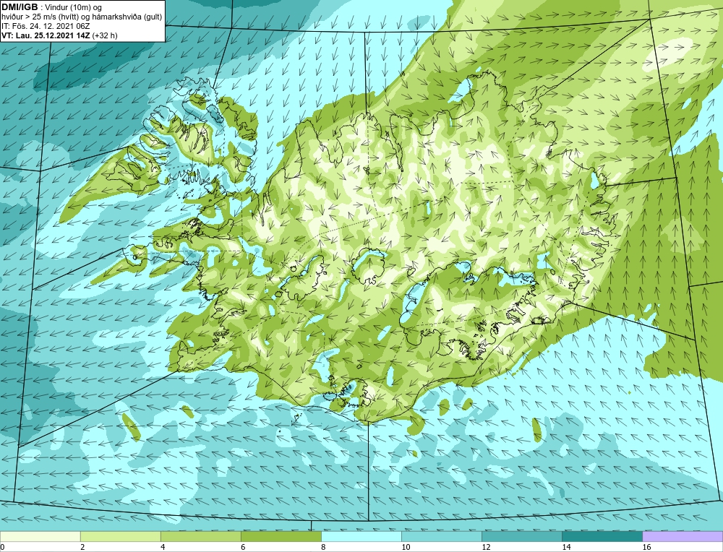Click the 10–12 m/s light teal legend swatch
Image resolution: width=723 pixels, height=552 pixels.
point(441,536)
